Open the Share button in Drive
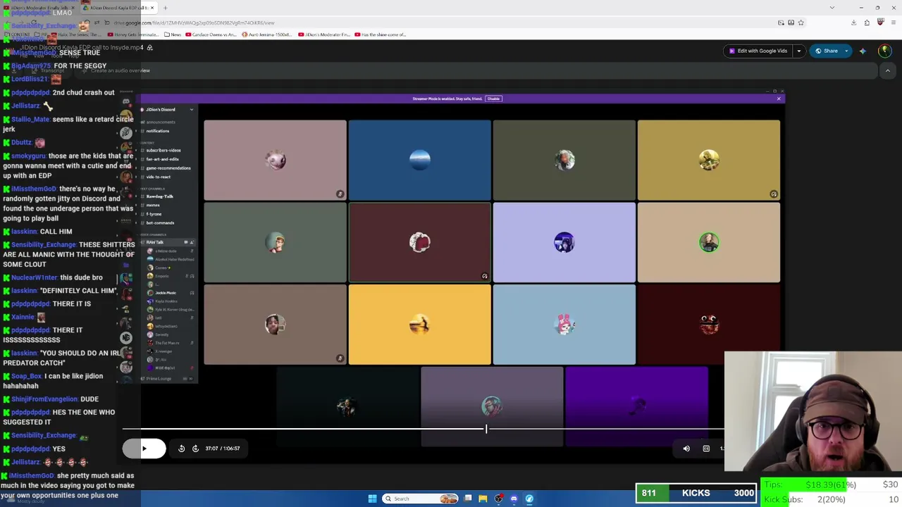The height and width of the screenshot is (507, 902). [827, 51]
